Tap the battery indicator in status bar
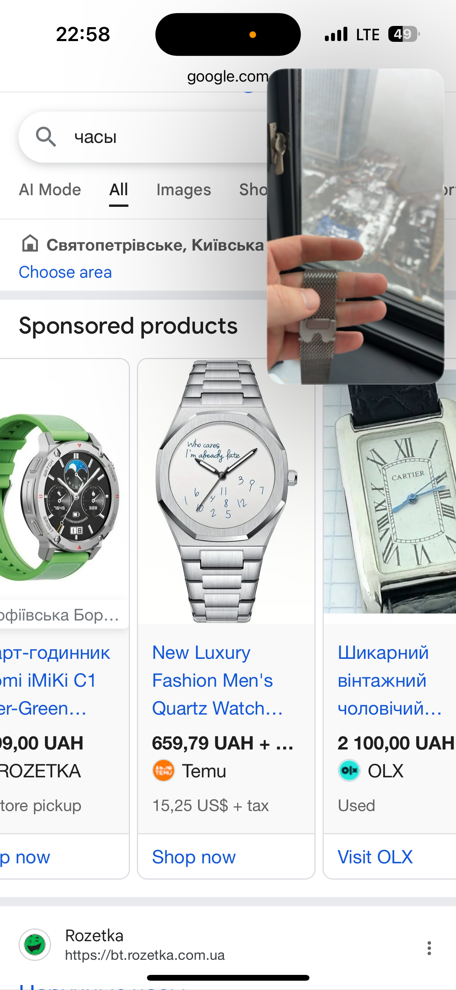The image size is (456, 990). 404,34
